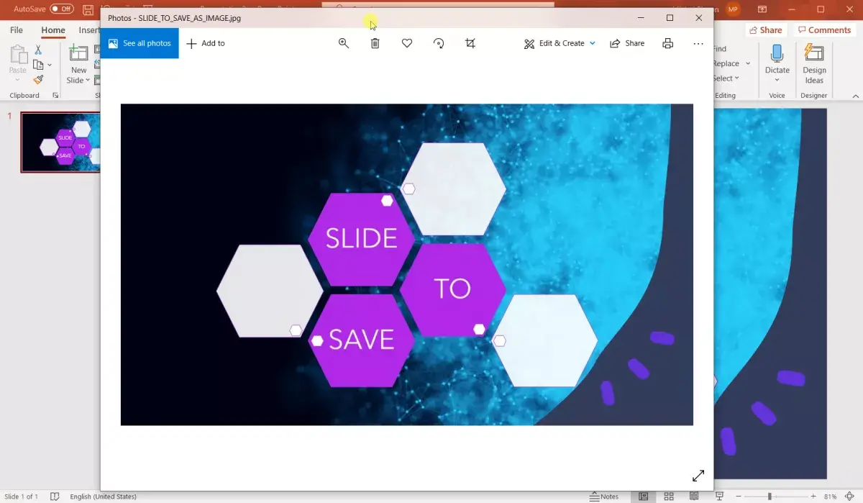Open the File tab in PowerPoint
This screenshot has height=503, width=863.
point(16,30)
